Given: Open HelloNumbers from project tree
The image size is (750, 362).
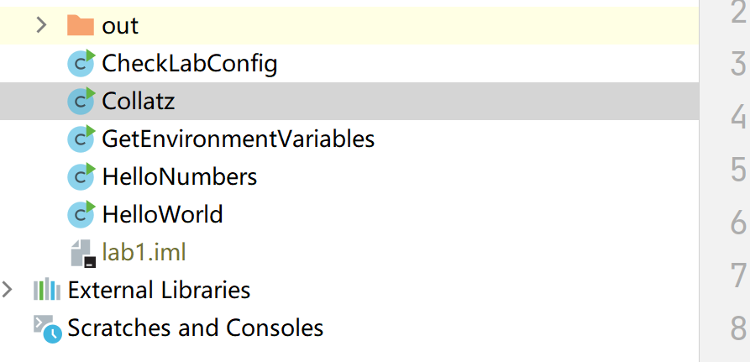Looking at the screenshot, I should pos(179,177).
